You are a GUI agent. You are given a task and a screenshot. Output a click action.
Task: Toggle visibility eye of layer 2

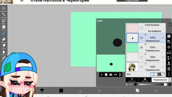pyautogui.click(x=141, y=57)
